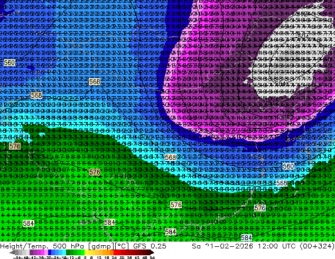The image size is (335, 259).
Task: Click the '-30' legend scale value
Action: 48,257
